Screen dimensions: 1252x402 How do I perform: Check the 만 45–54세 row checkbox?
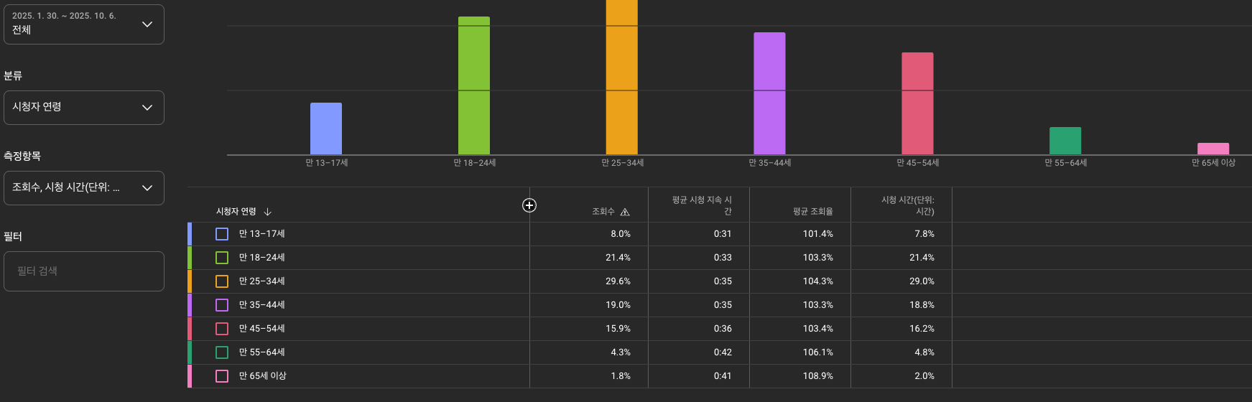pyautogui.click(x=222, y=329)
